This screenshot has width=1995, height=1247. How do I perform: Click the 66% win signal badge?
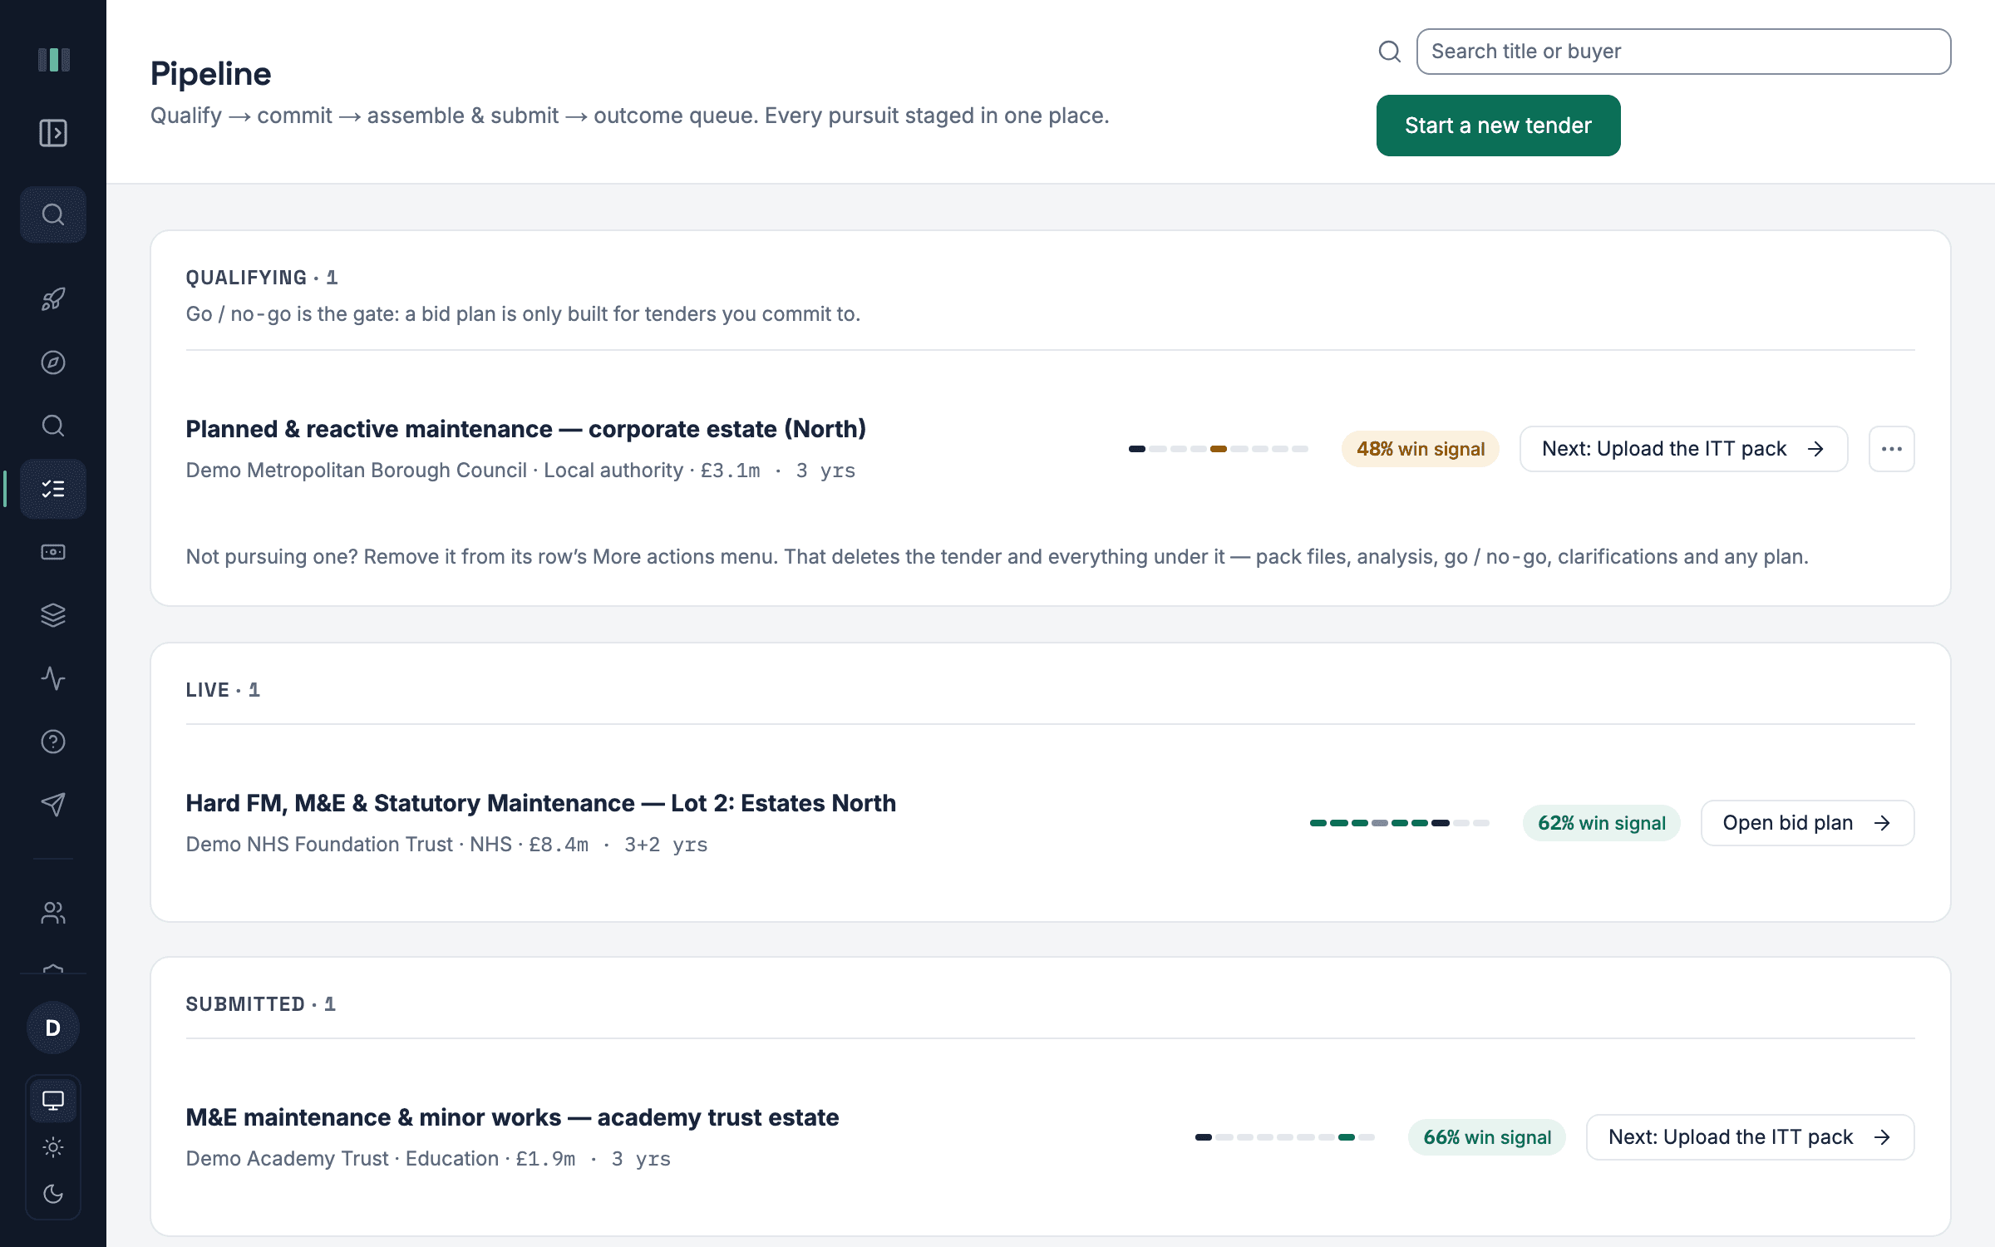pos(1487,1137)
